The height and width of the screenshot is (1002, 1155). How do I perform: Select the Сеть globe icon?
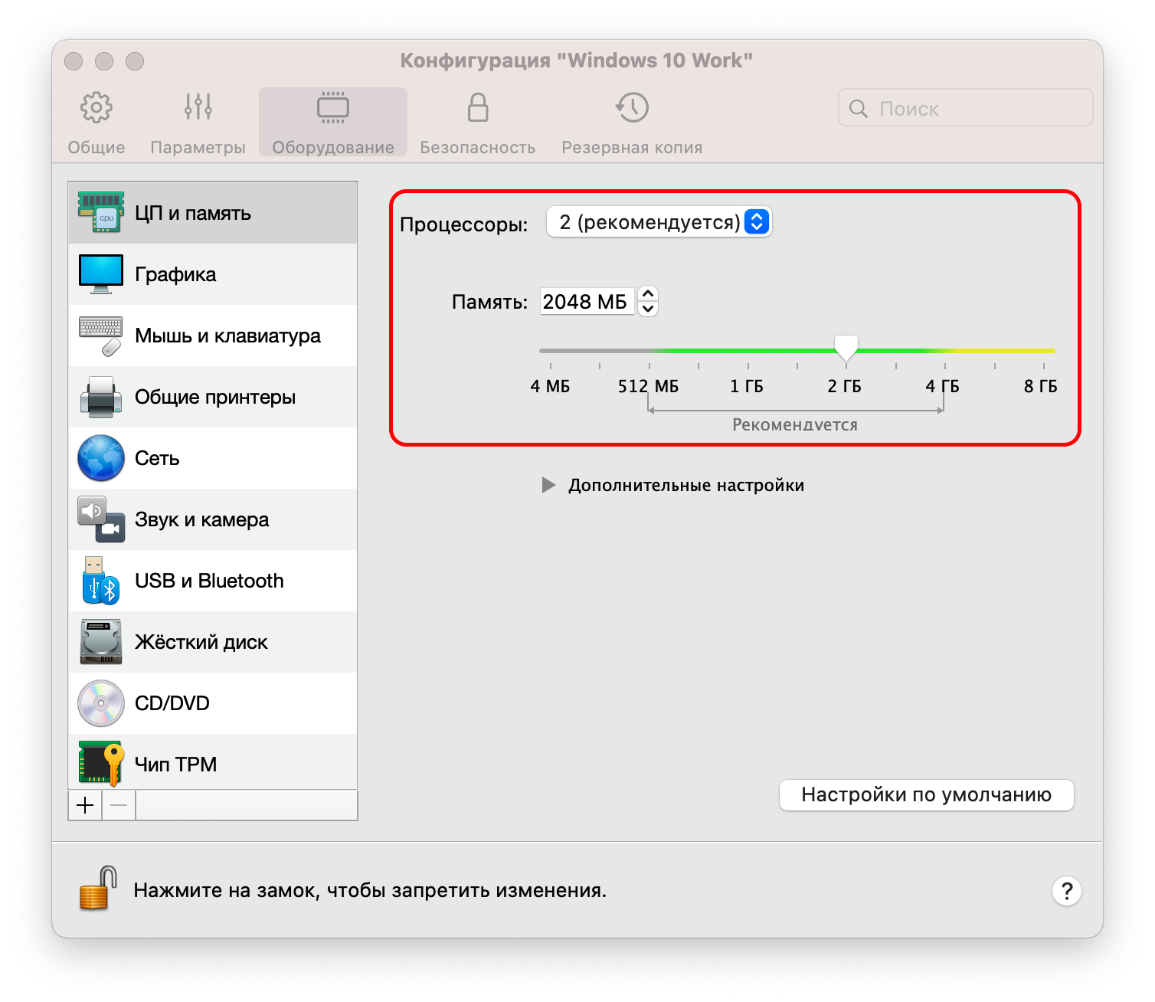(x=100, y=458)
